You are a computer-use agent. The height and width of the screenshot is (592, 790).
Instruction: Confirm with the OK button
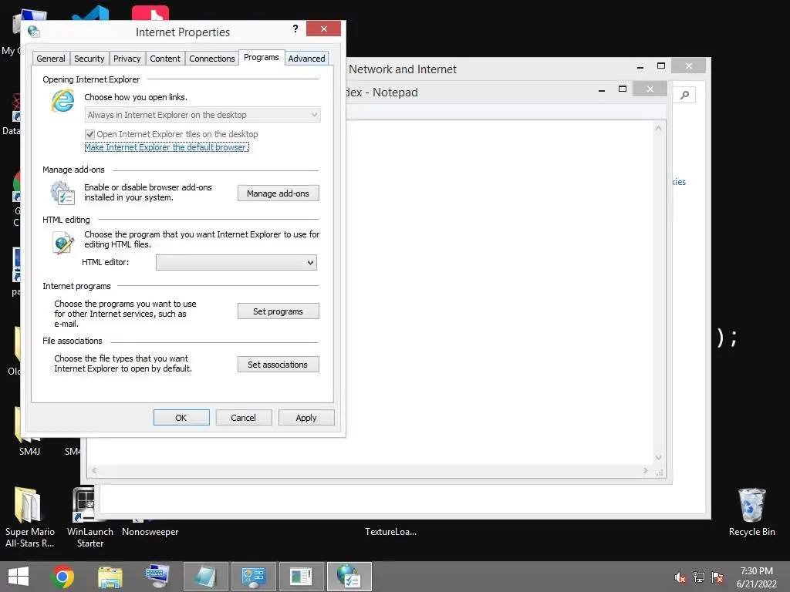tap(181, 417)
